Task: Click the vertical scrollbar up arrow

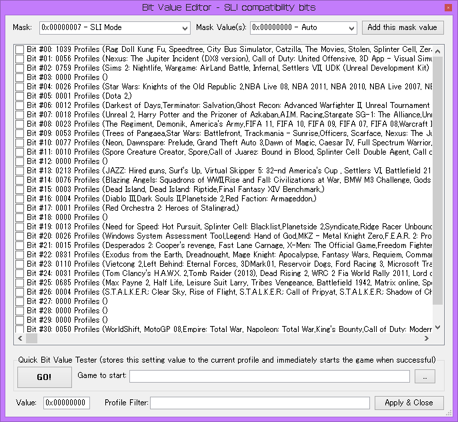Action: pos(437,51)
